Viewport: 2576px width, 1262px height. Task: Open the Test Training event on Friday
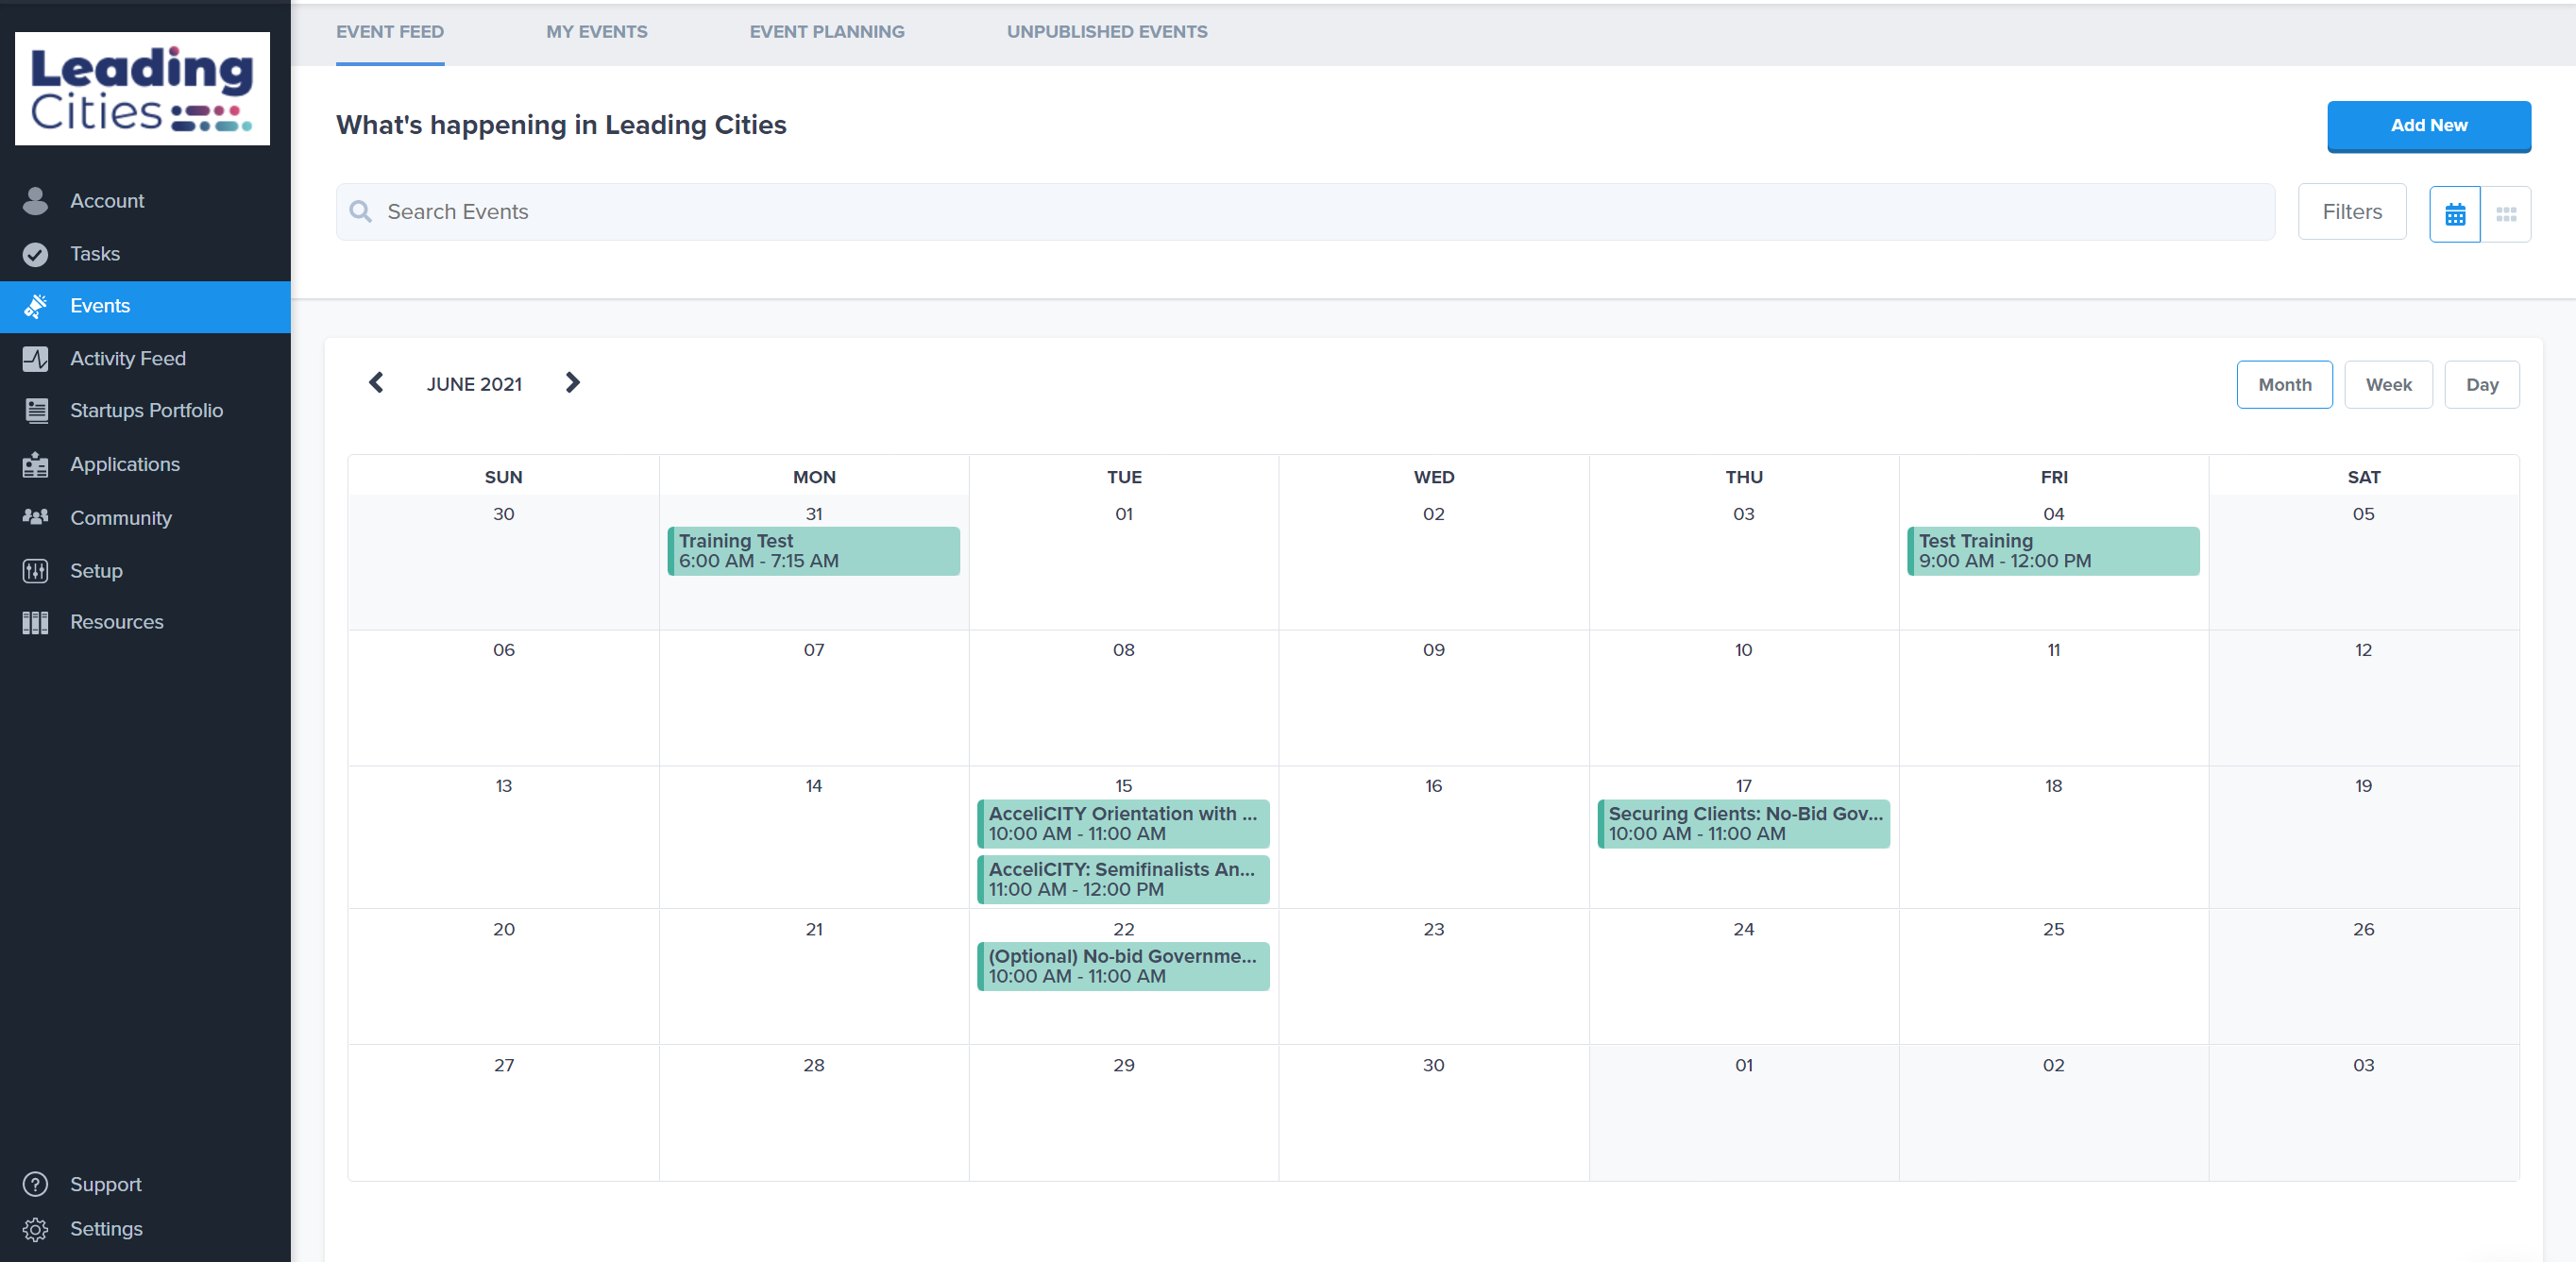tap(2053, 550)
